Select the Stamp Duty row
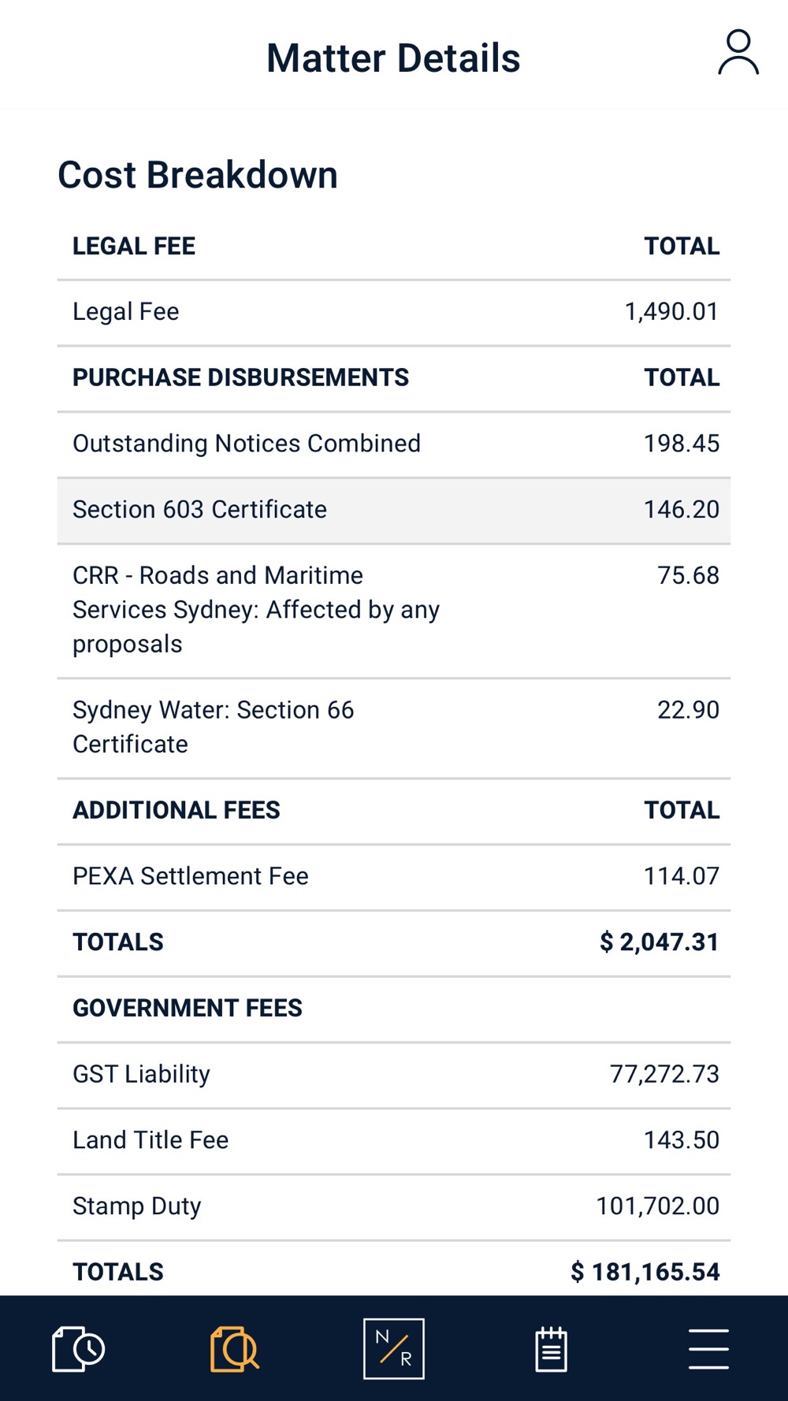The width and height of the screenshot is (788, 1401). pos(394,1207)
